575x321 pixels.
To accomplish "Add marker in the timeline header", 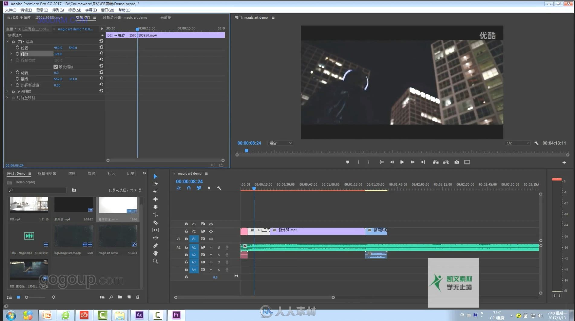I will (209, 188).
